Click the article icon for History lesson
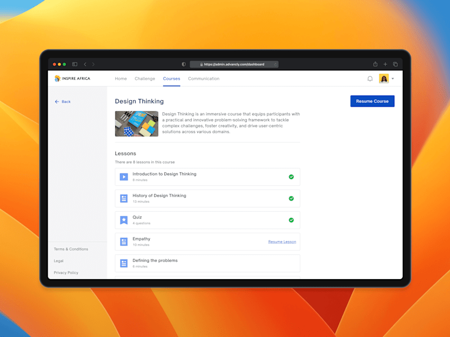Image resolution: width=450 pixels, height=337 pixels. [x=124, y=198]
